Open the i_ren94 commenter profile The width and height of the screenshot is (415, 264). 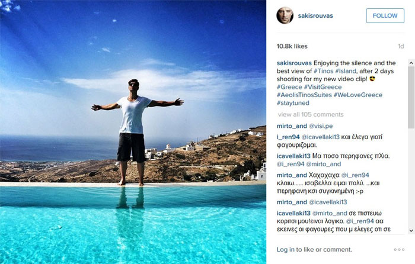[288, 137]
